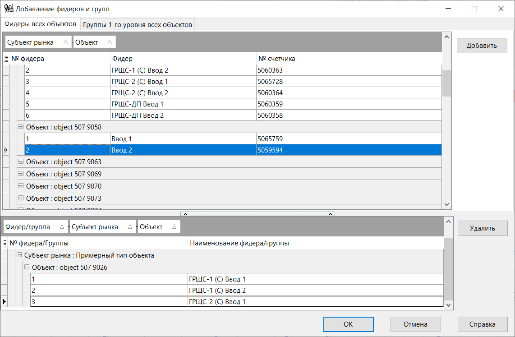This screenshot has width=515, height=337.
Task: Click the splitter collapse arrow between the tables
Action: pos(184,214)
